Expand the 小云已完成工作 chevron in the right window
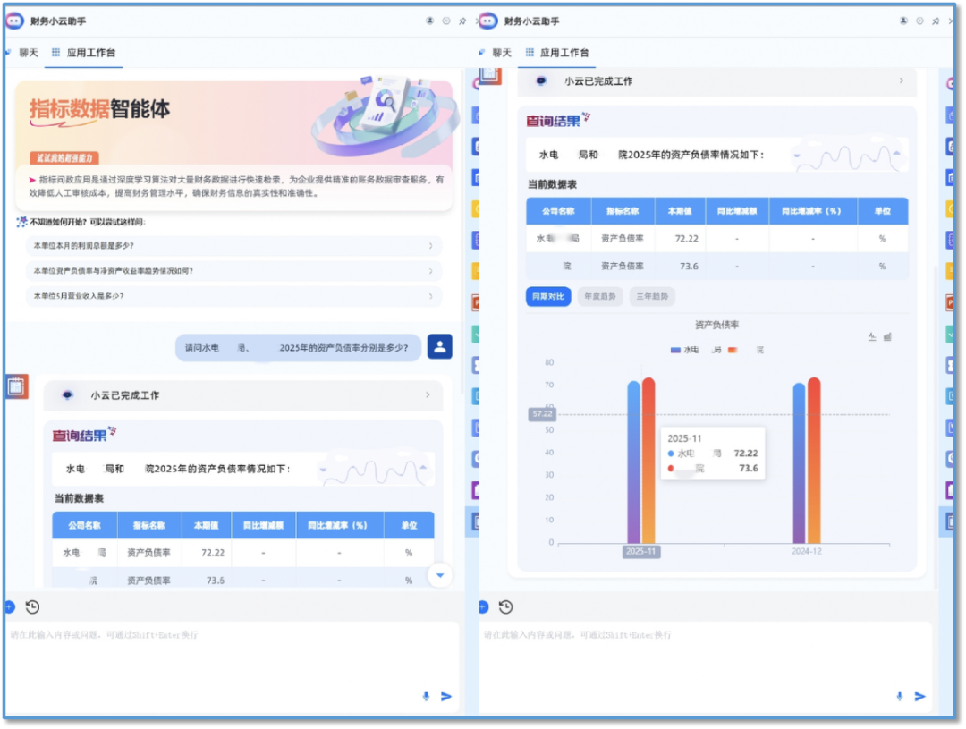 point(901,81)
